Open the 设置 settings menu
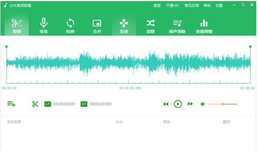 coord(219,6)
